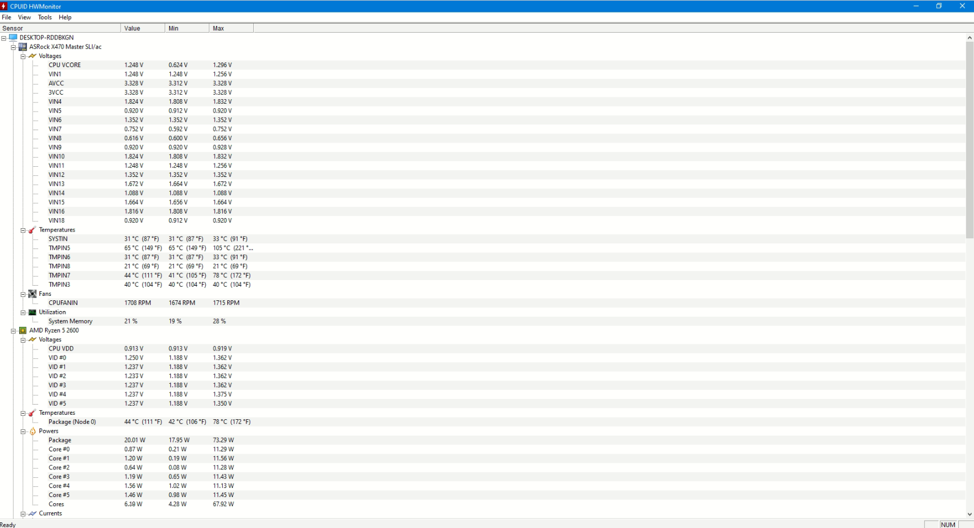Click the 1708 RPM fan value
Screen dimensions: 974x528
pyautogui.click(x=138, y=303)
